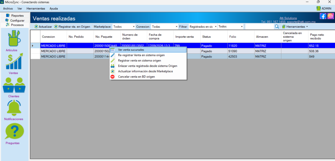Click the No. Pedido column header
The height and width of the screenshot is (161, 335).
(x=80, y=37)
